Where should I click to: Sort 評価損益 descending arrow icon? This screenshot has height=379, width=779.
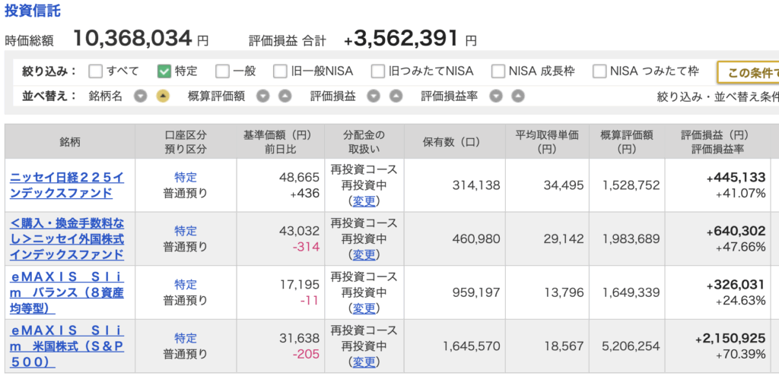point(374,96)
